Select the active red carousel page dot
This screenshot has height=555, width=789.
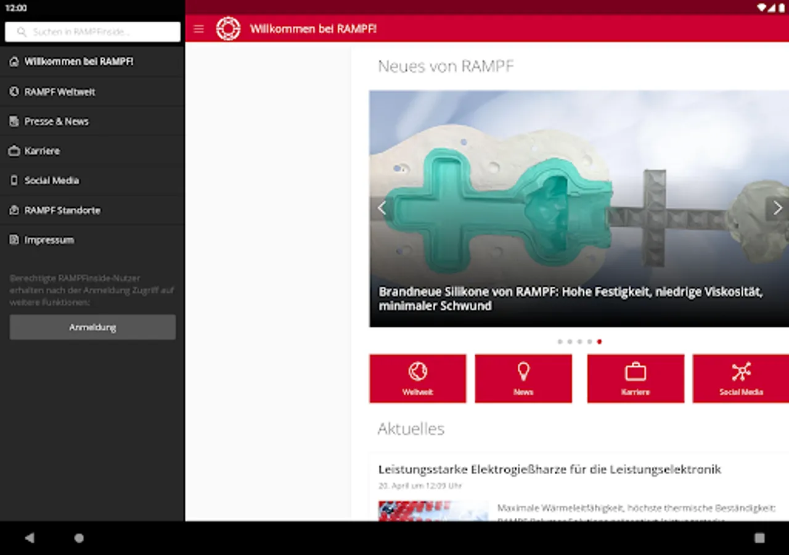tap(599, 342)
